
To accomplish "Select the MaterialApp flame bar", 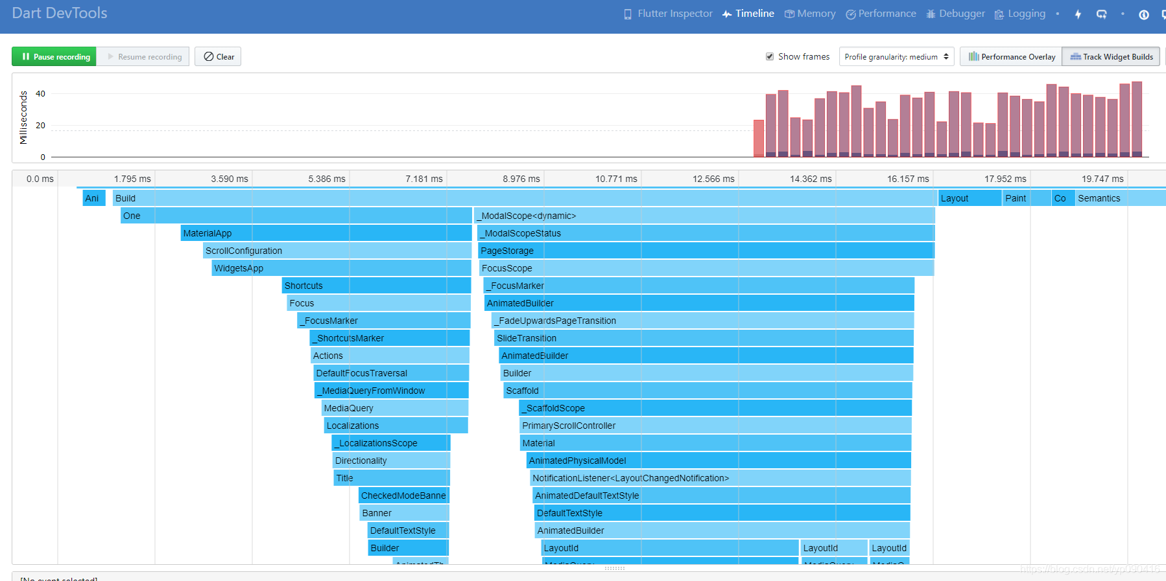I will tap(326, 233).
